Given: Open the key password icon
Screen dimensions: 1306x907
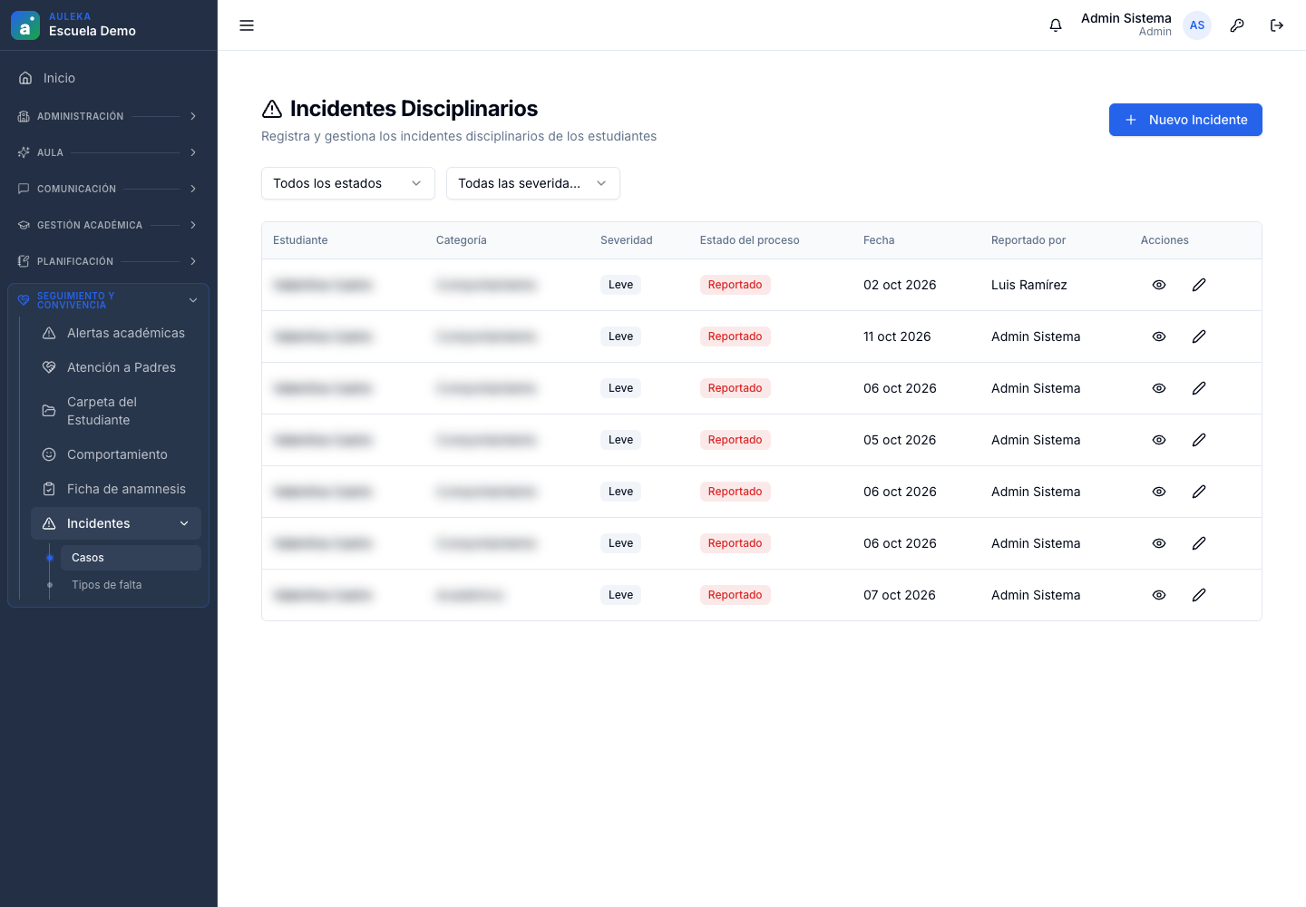Looking at the screenshot, I should pos(1237,25).
